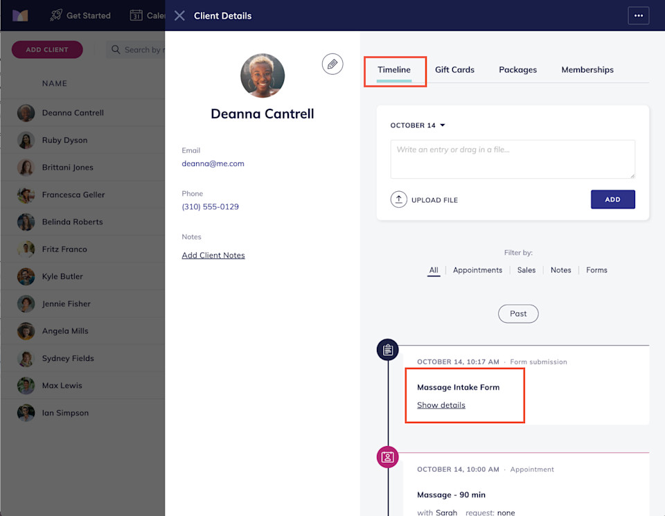
Task: Click the client search field
Action: [x=136, y=50]
